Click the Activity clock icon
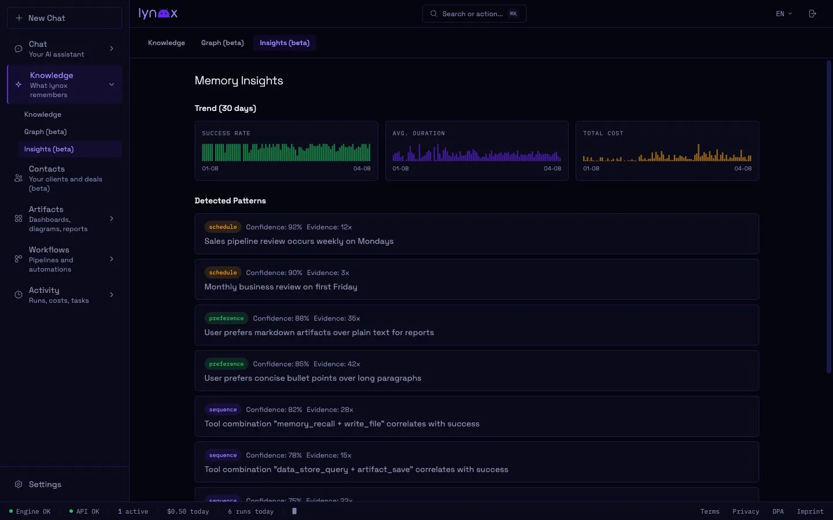 [x=19, y=295]
